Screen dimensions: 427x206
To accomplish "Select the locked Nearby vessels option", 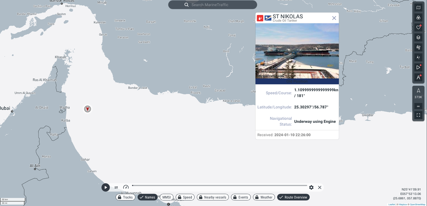I will pyautogui.click(x=213, y=197).
